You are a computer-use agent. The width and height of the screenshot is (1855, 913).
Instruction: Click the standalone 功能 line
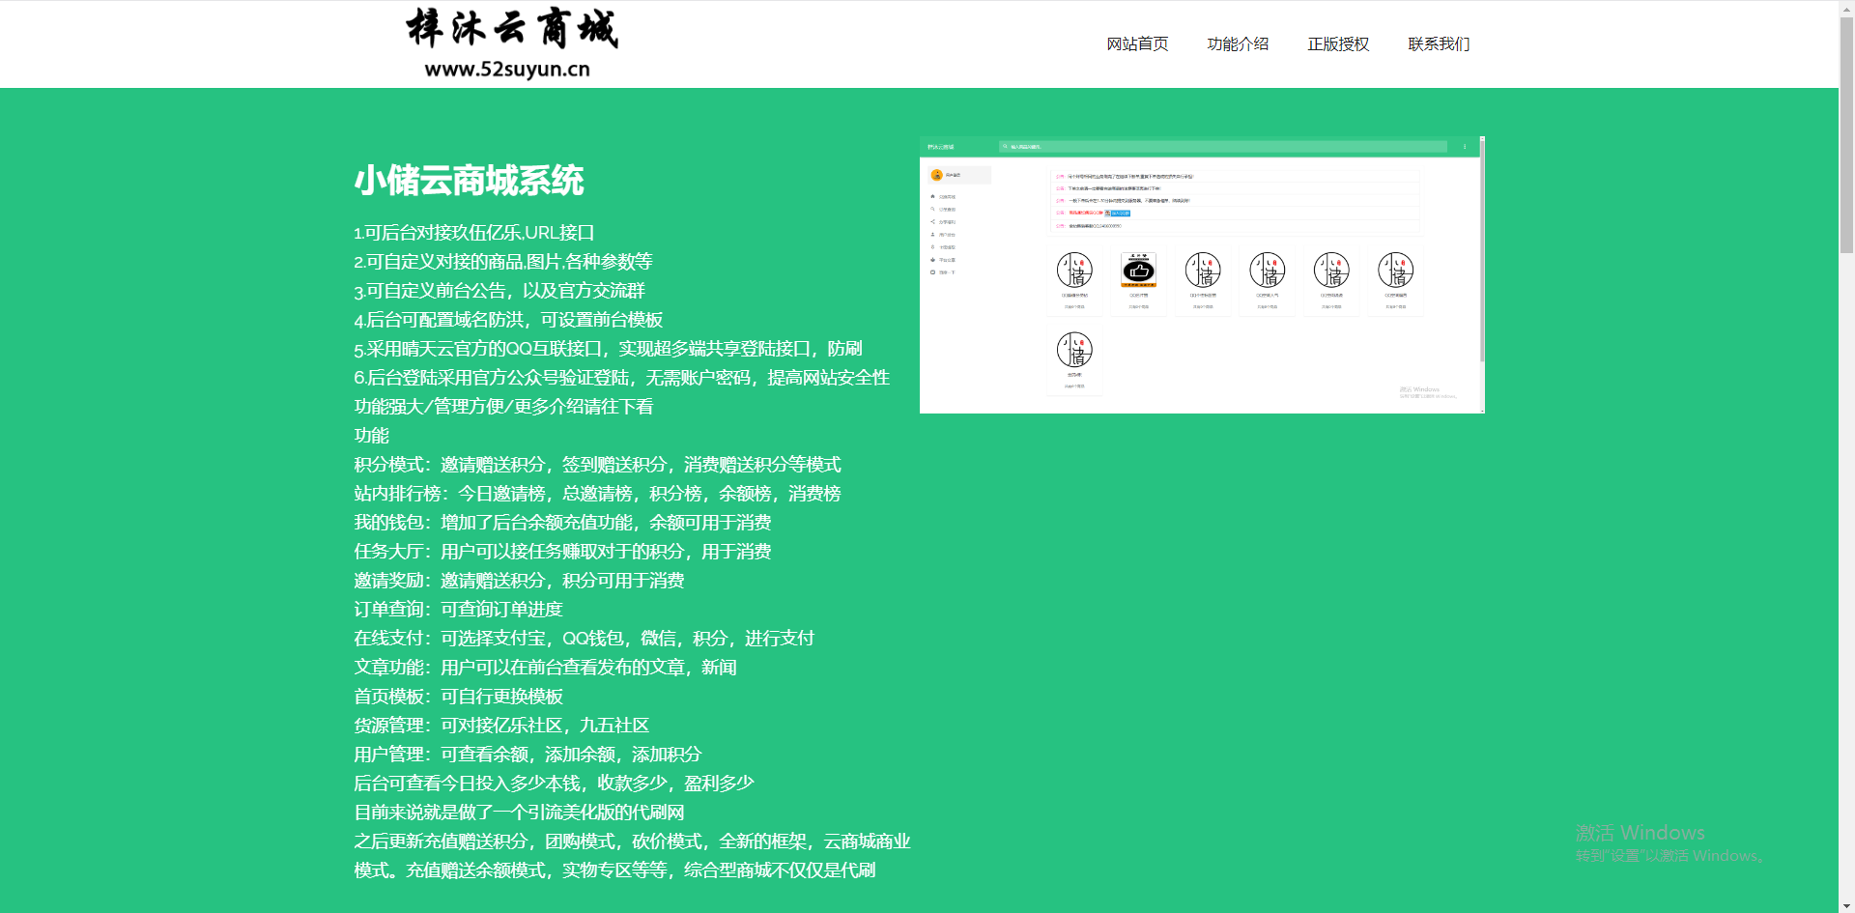[x=371, y=436]
